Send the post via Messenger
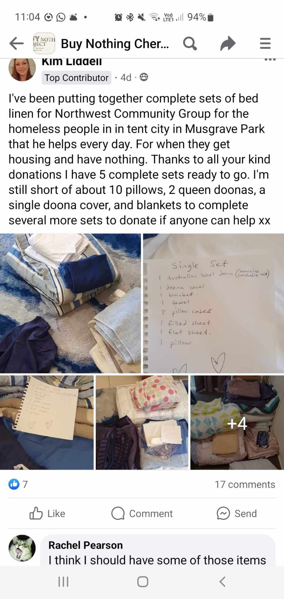284x599 pixels. coord(237,513)
